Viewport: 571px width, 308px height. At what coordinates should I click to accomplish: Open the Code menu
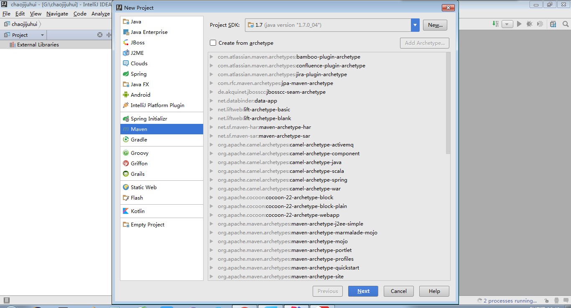(80, 13)
